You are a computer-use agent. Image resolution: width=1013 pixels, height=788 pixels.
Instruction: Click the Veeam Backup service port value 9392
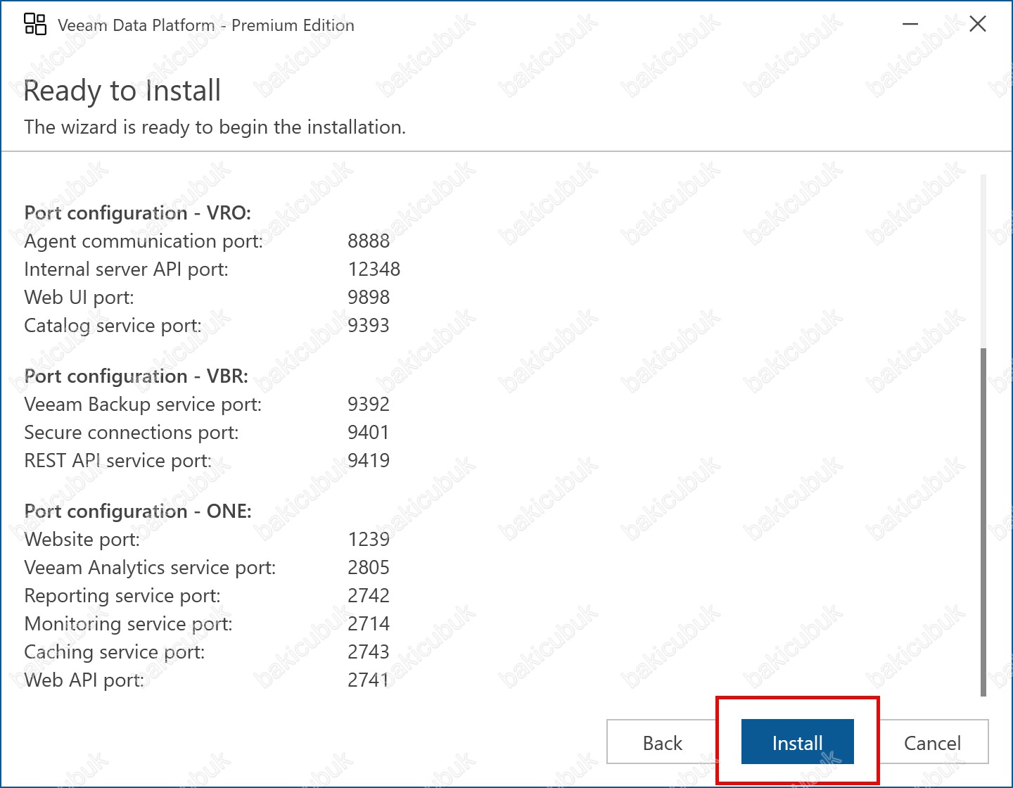369,404
